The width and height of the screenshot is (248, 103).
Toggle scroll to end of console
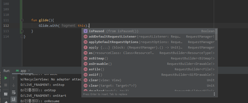point(14,99)
